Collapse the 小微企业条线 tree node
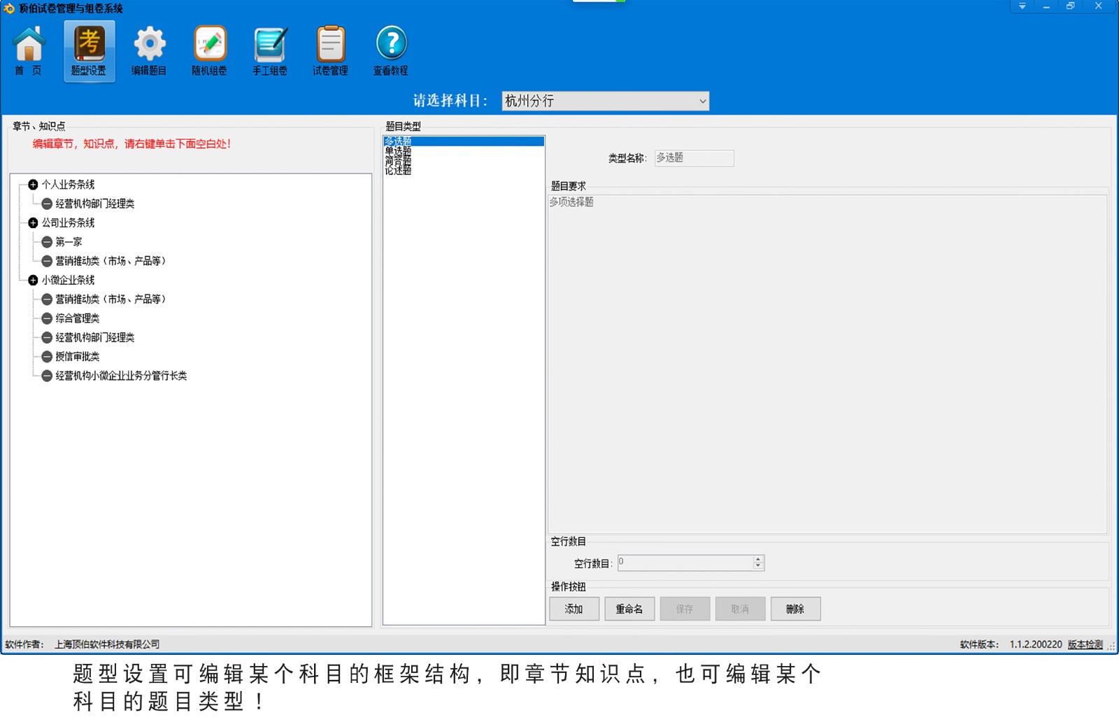The height and width of the screenshot is (722, 1119). coord(33,281)
